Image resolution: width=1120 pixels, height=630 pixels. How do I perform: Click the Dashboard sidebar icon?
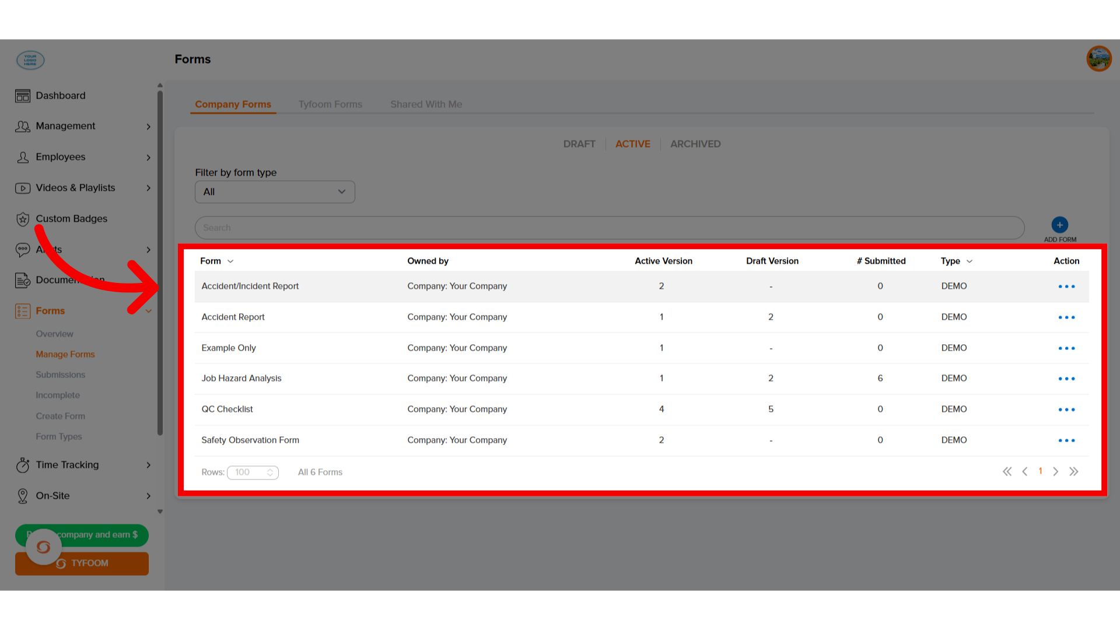coord(23,96)
